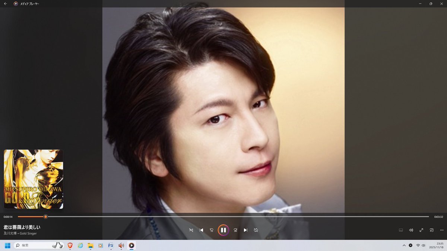Toggle repeat mode
This screenshot has height=251, width=447.
(256, 230)
